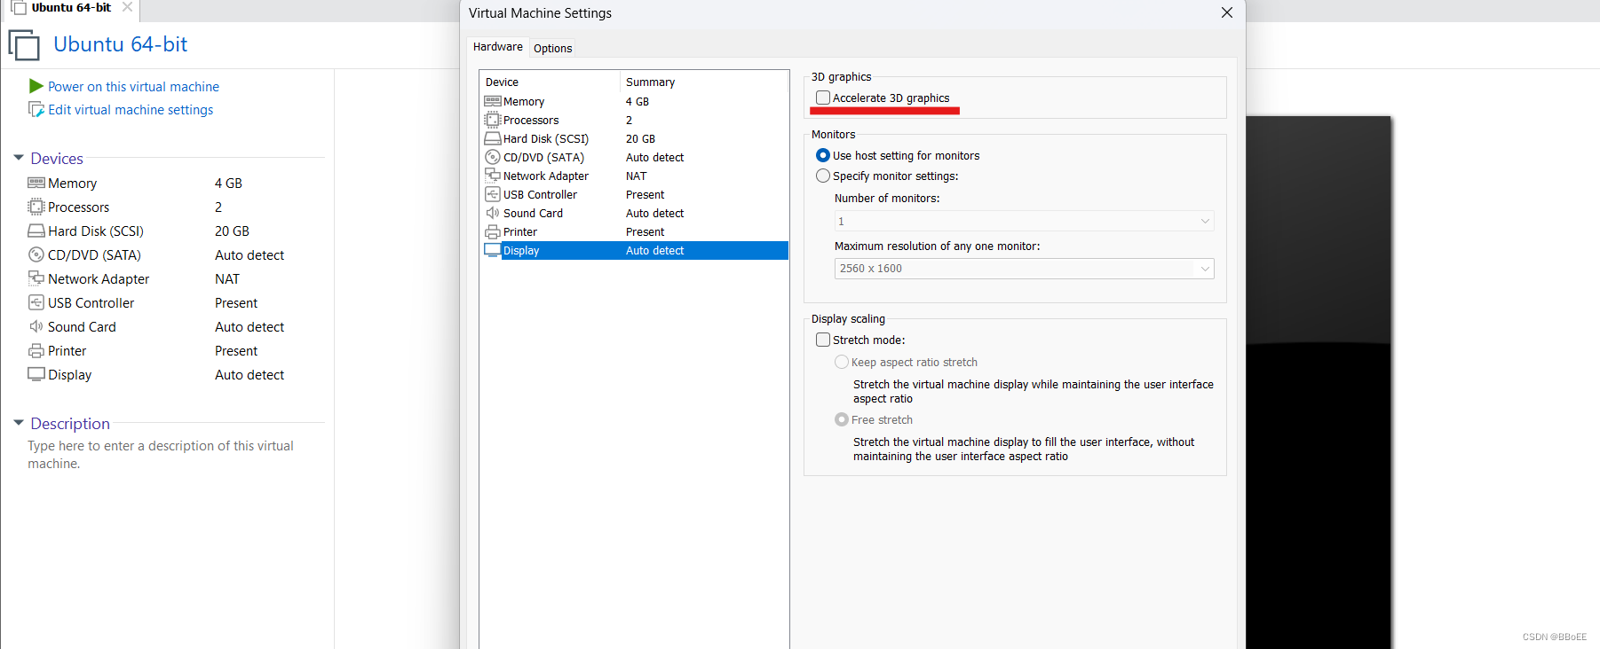Click the Processors icon in dialog device list
Viewport: 1600px width, 649px height.
pyautogui.click(x=492, y=120)
